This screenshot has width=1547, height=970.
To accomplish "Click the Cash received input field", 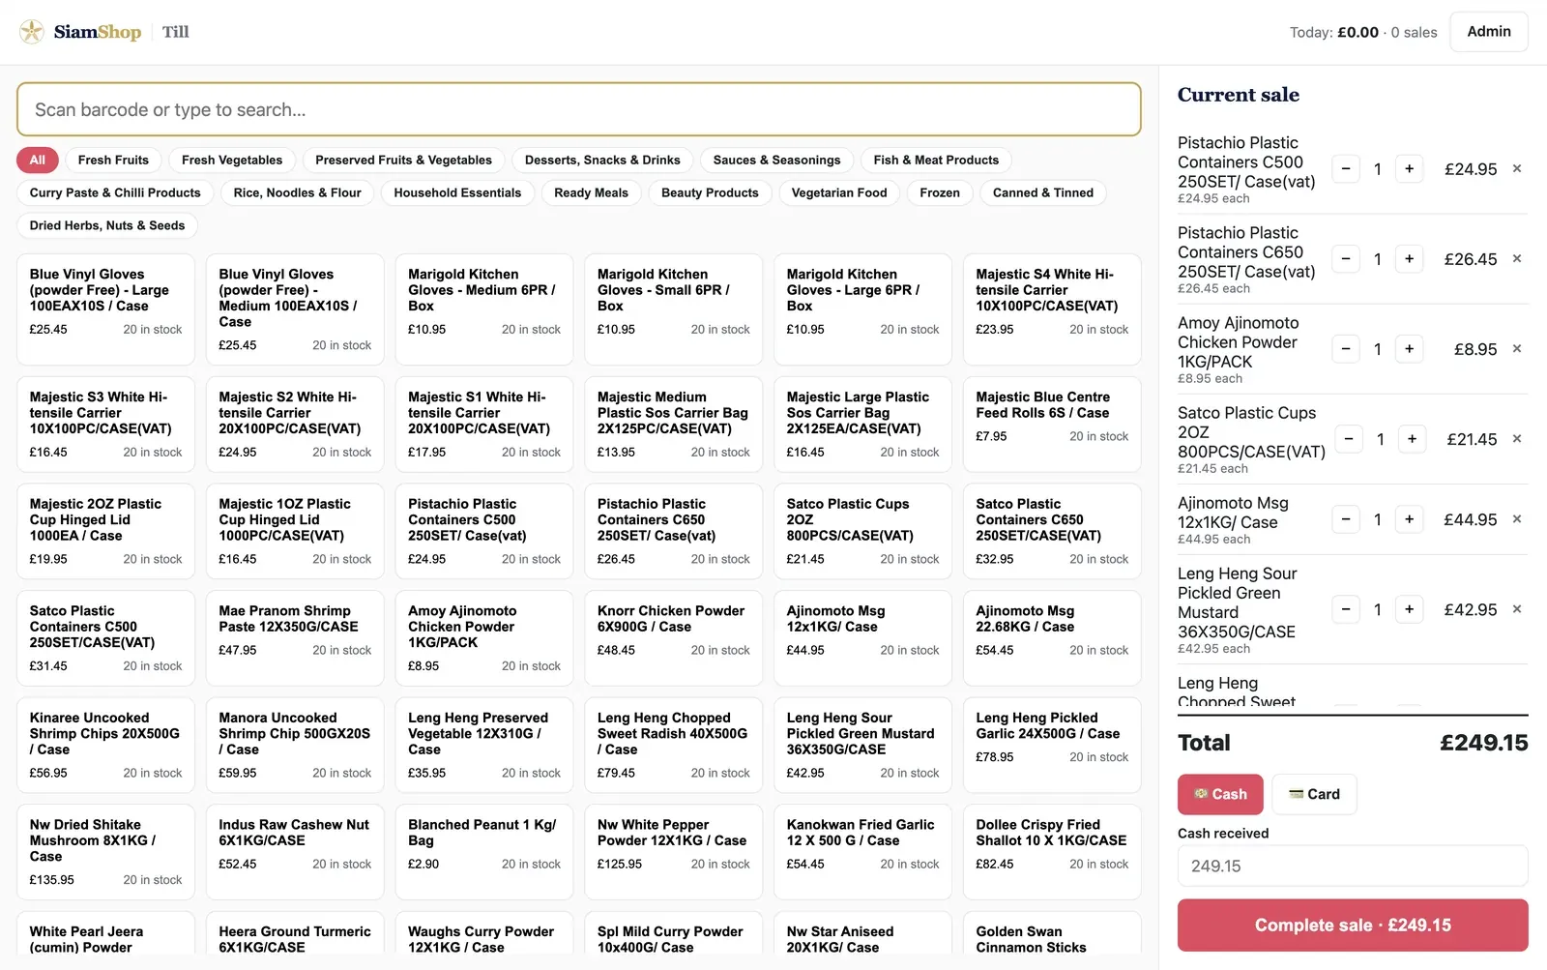I will pos(1353,866).
